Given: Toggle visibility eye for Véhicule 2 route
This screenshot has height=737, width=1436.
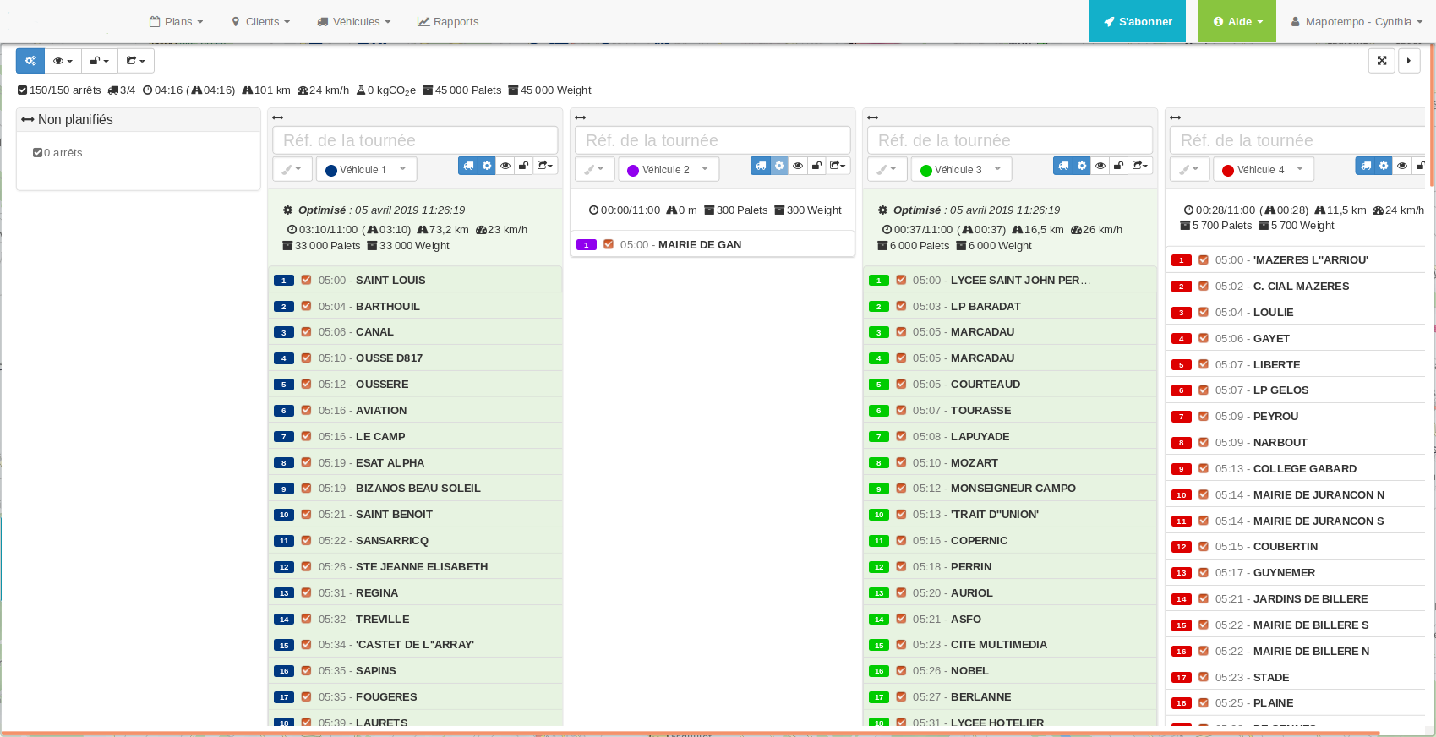Looking at the screenshot, I should 798,166.
